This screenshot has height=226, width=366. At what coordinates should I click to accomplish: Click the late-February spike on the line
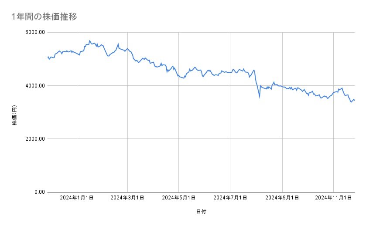(x=118, y=44)
